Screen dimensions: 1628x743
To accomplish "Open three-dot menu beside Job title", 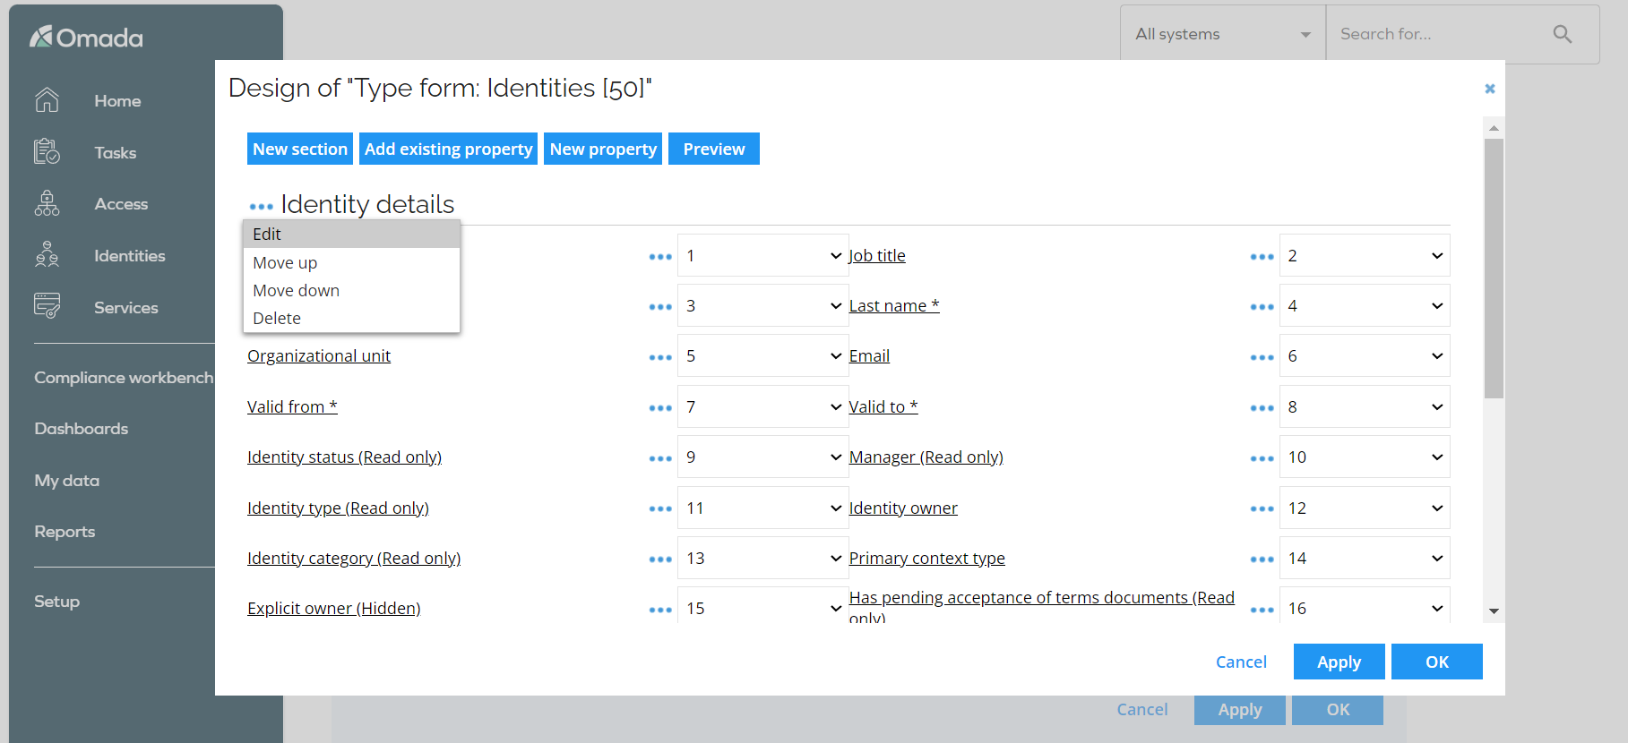I will point(1262,257).
